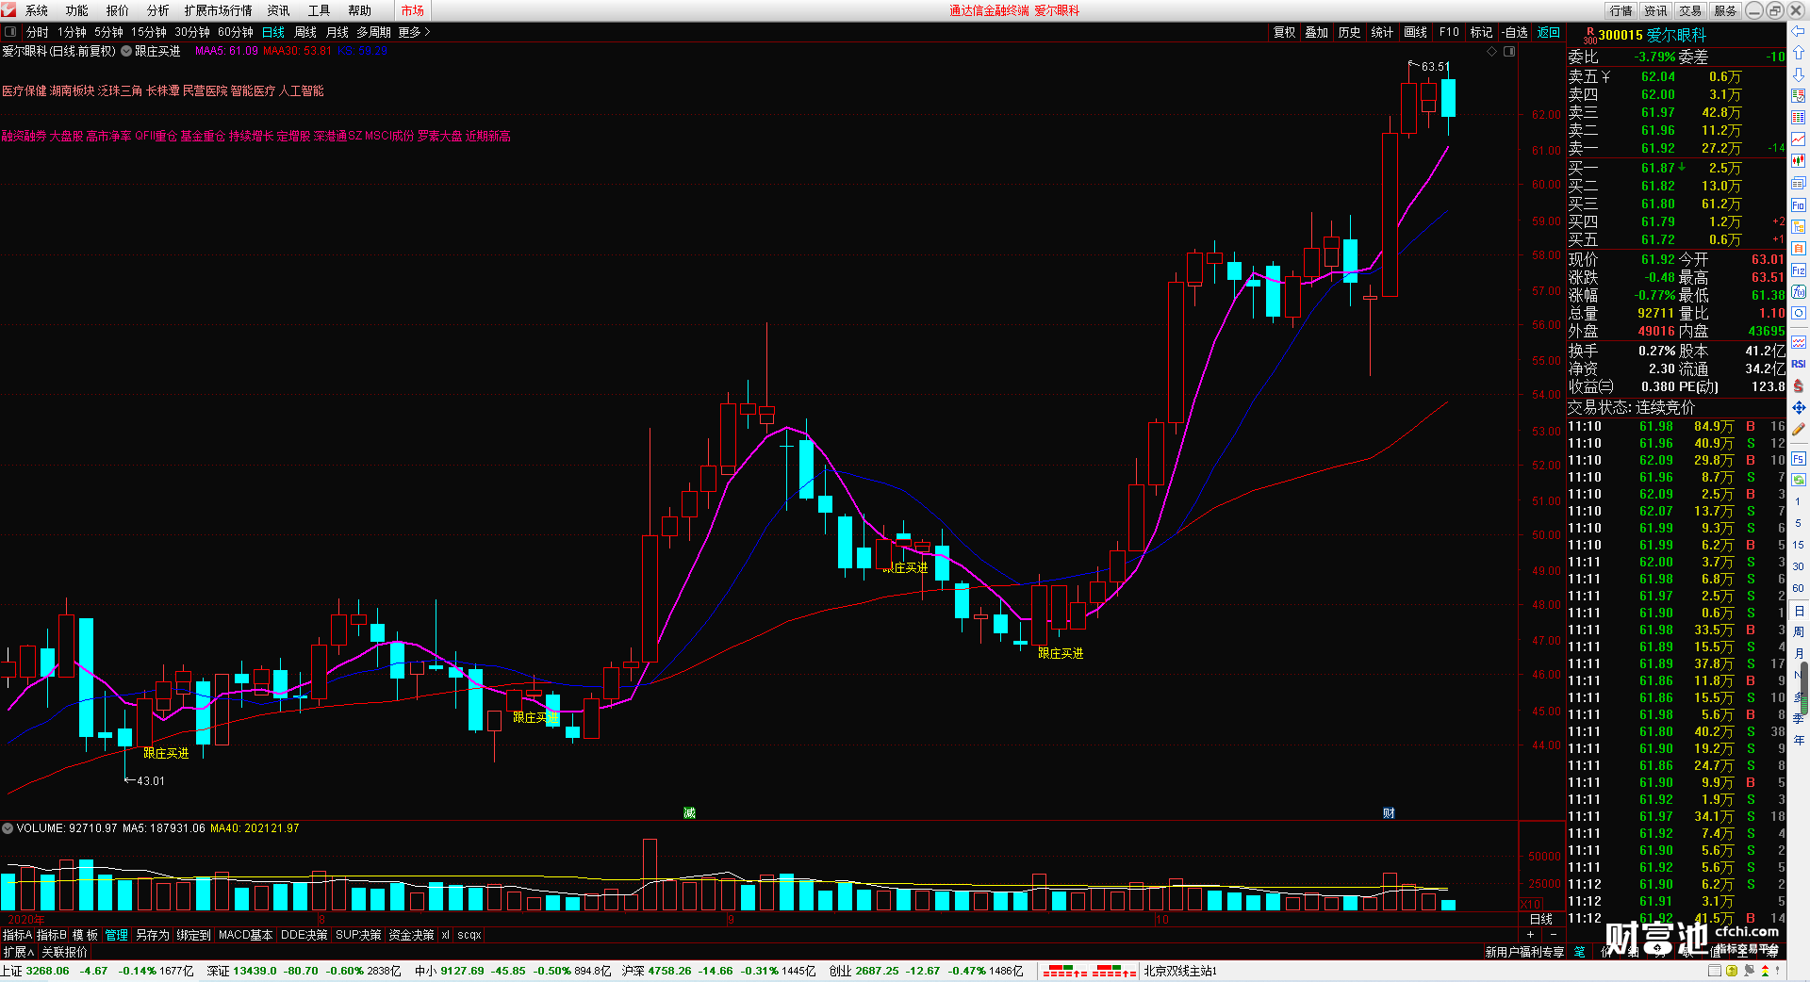Click the F5 chart switch icon
Screen dimensions: 1810x982
[x=1799, y=459]
